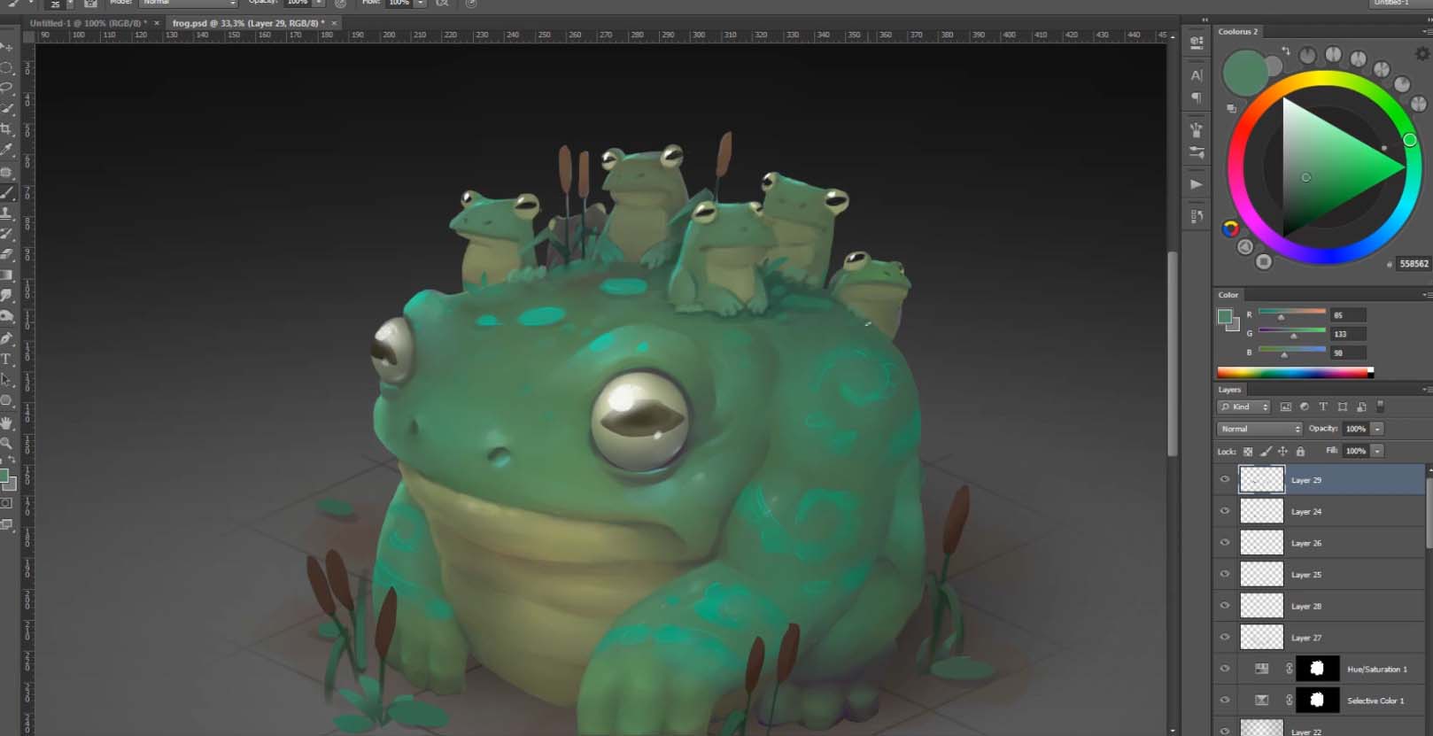The height and width of the screenshot is (736, 1433).
Task: Click Layer 29 thumbnail
Action: (x=1261, y=479)
